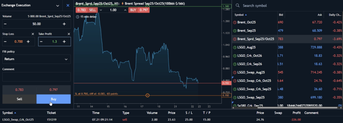Sort open positions by Profit header
The height and width of the screenshot is (123, 343).
coord(297,113)
